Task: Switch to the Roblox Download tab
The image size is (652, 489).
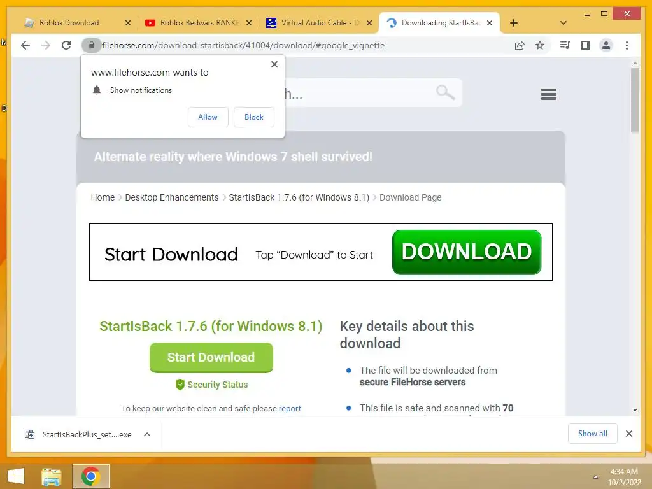Action: point(69,23)
